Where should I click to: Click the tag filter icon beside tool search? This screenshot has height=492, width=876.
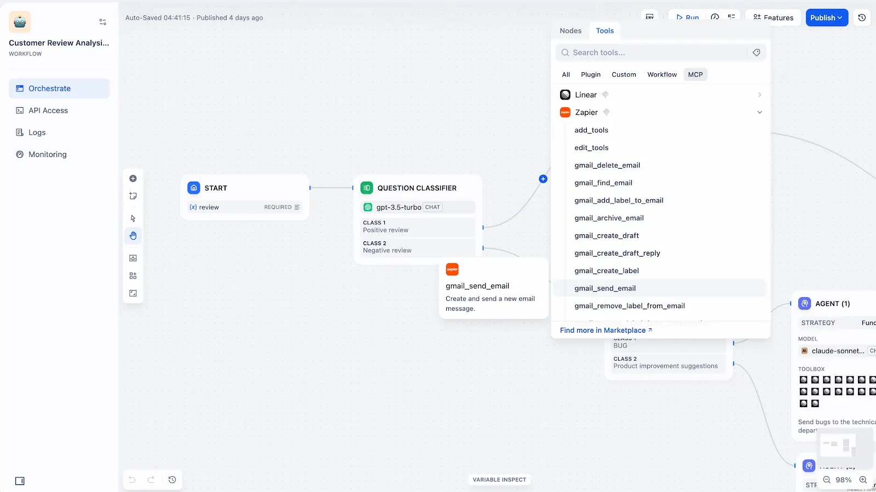(x=756, y=53)
